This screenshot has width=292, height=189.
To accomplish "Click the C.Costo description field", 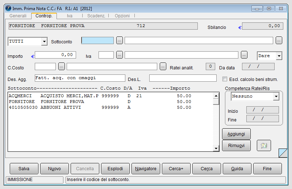I will coord(112,66).
